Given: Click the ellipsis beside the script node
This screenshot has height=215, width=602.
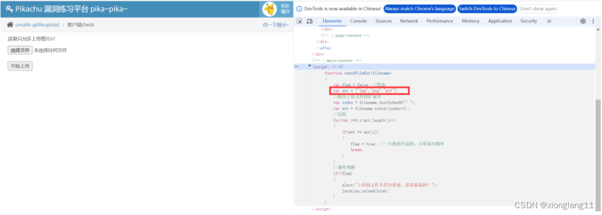Looking at the screenshot, I should (297, 66).
